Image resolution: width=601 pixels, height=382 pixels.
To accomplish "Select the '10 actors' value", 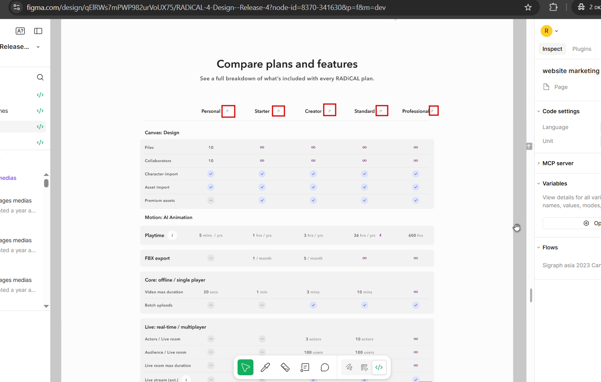I will click(x=364, y=339).
